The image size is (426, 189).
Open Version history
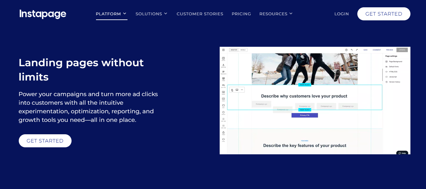393,82
